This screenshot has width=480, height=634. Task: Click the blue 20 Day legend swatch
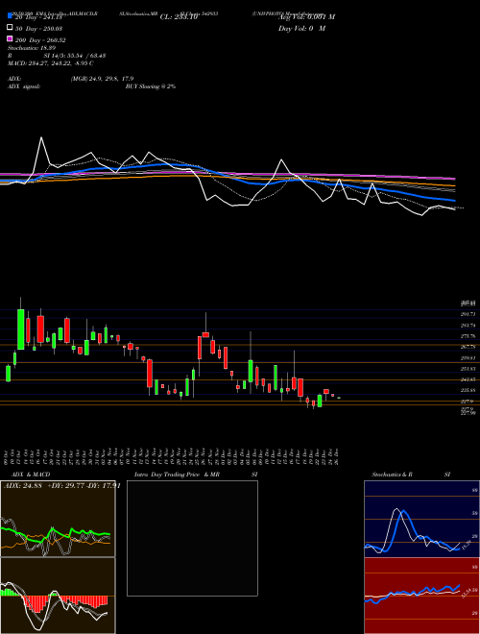point(10,16)
